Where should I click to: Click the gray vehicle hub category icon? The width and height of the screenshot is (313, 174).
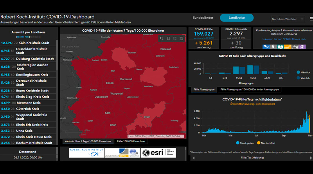point(295,47)
